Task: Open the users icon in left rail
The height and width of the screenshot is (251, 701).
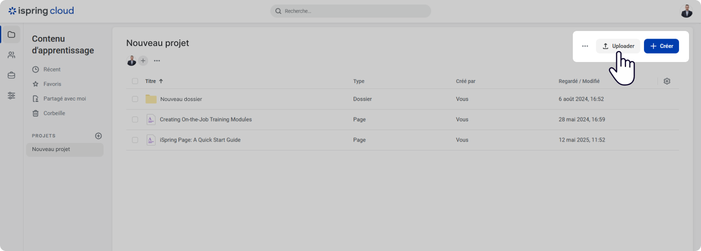Action: (x=11, y=55)
